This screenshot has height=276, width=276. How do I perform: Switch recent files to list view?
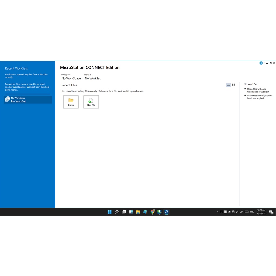(229, 85)
